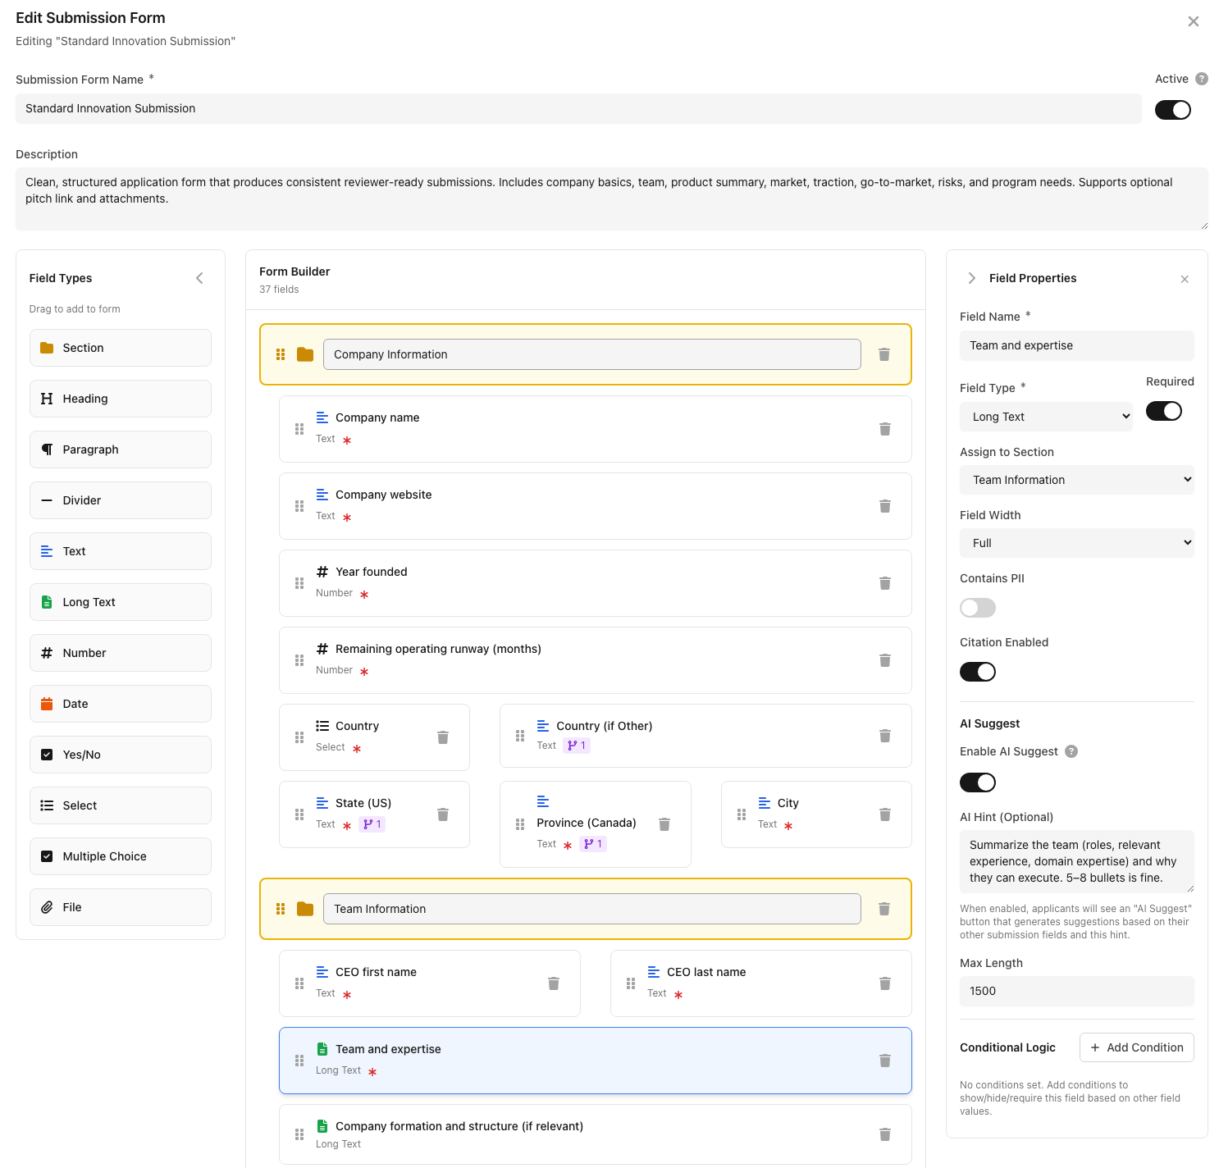Click the Number field type
This screenshot has width=1219, height=1168.
pos(120,653)
